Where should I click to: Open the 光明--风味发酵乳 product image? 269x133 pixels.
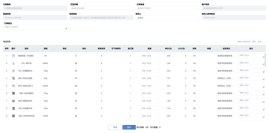[13, 93]
